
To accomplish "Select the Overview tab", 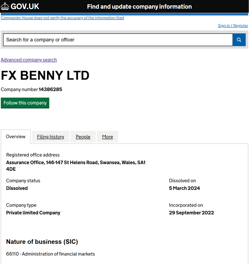I will (x=16, y=137).
